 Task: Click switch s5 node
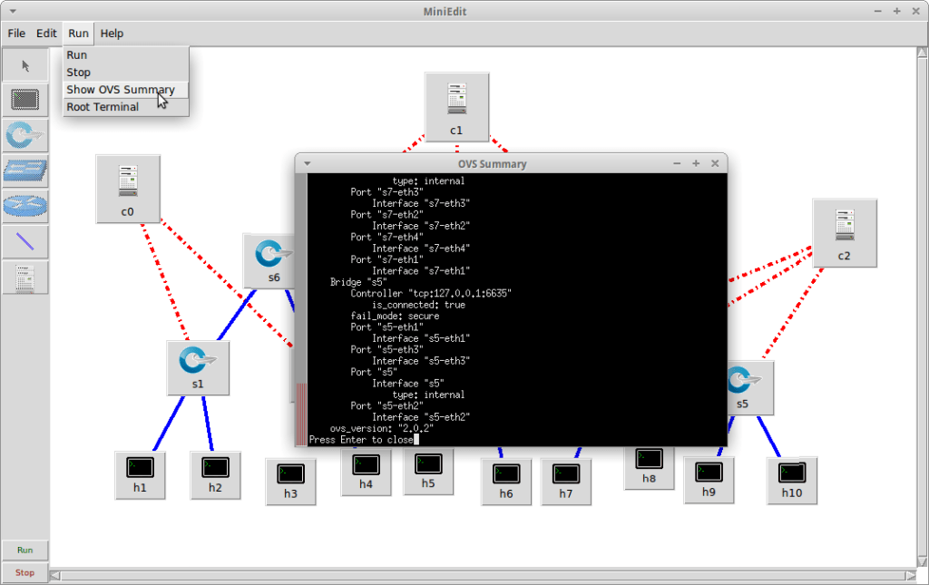pos(749,388)
